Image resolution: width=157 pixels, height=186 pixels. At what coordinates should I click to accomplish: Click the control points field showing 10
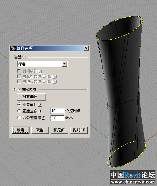pyautogui.click(x=57, y=111)
